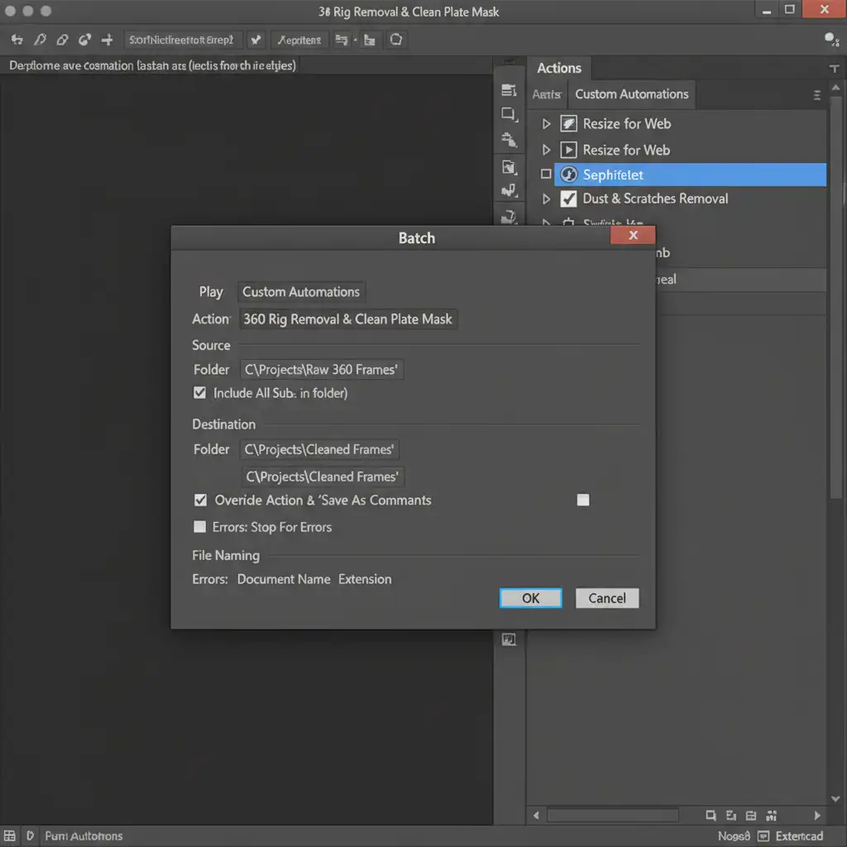Click the plus icon in the top toolbar
Image resolution: width=847 pixels, height=847 pixels.
107,40
